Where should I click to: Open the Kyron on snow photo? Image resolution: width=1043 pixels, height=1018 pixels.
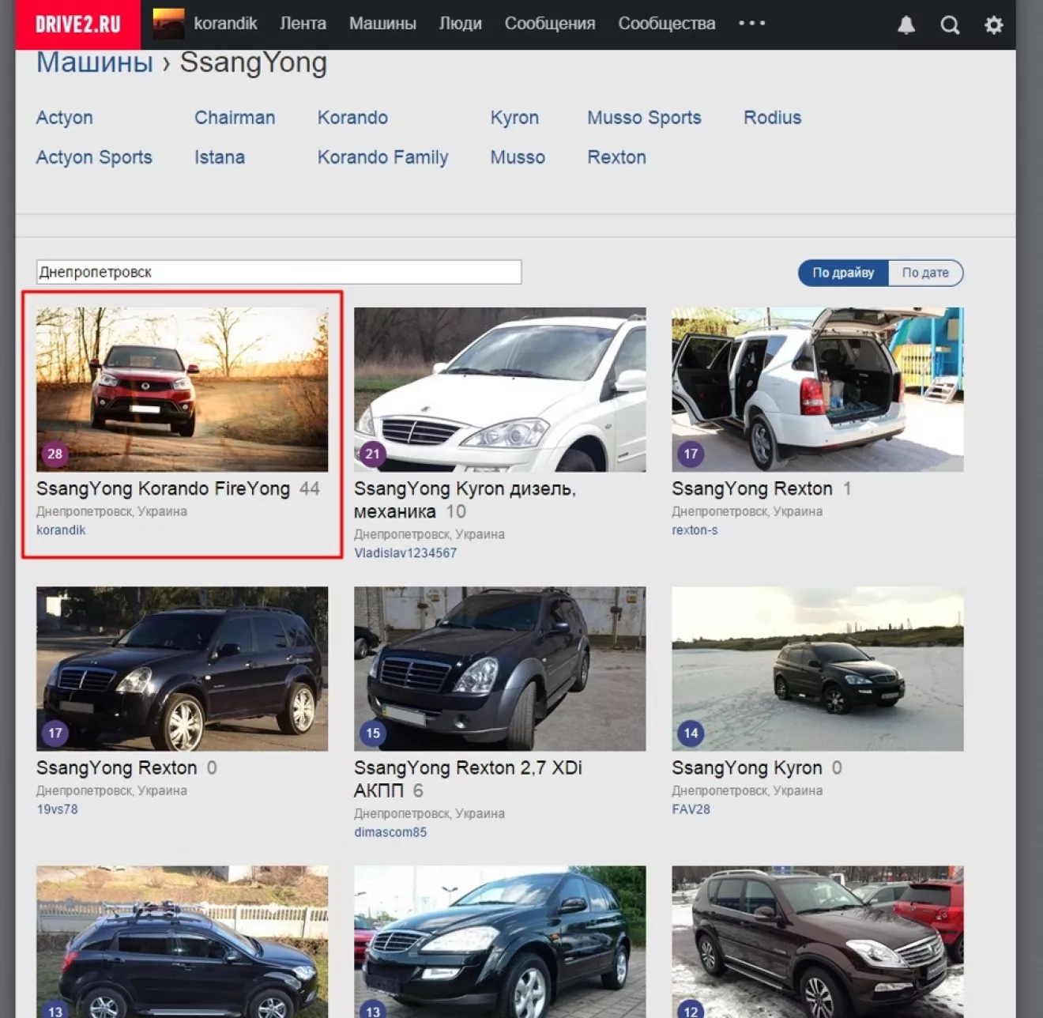pos(817,669)
